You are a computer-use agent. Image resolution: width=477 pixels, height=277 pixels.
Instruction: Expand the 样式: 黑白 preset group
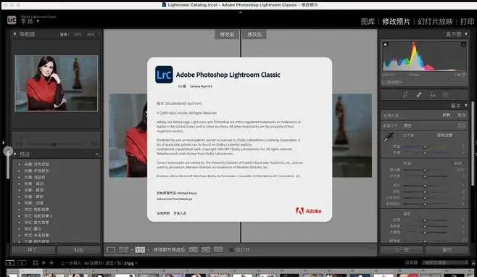pos(20,229)
